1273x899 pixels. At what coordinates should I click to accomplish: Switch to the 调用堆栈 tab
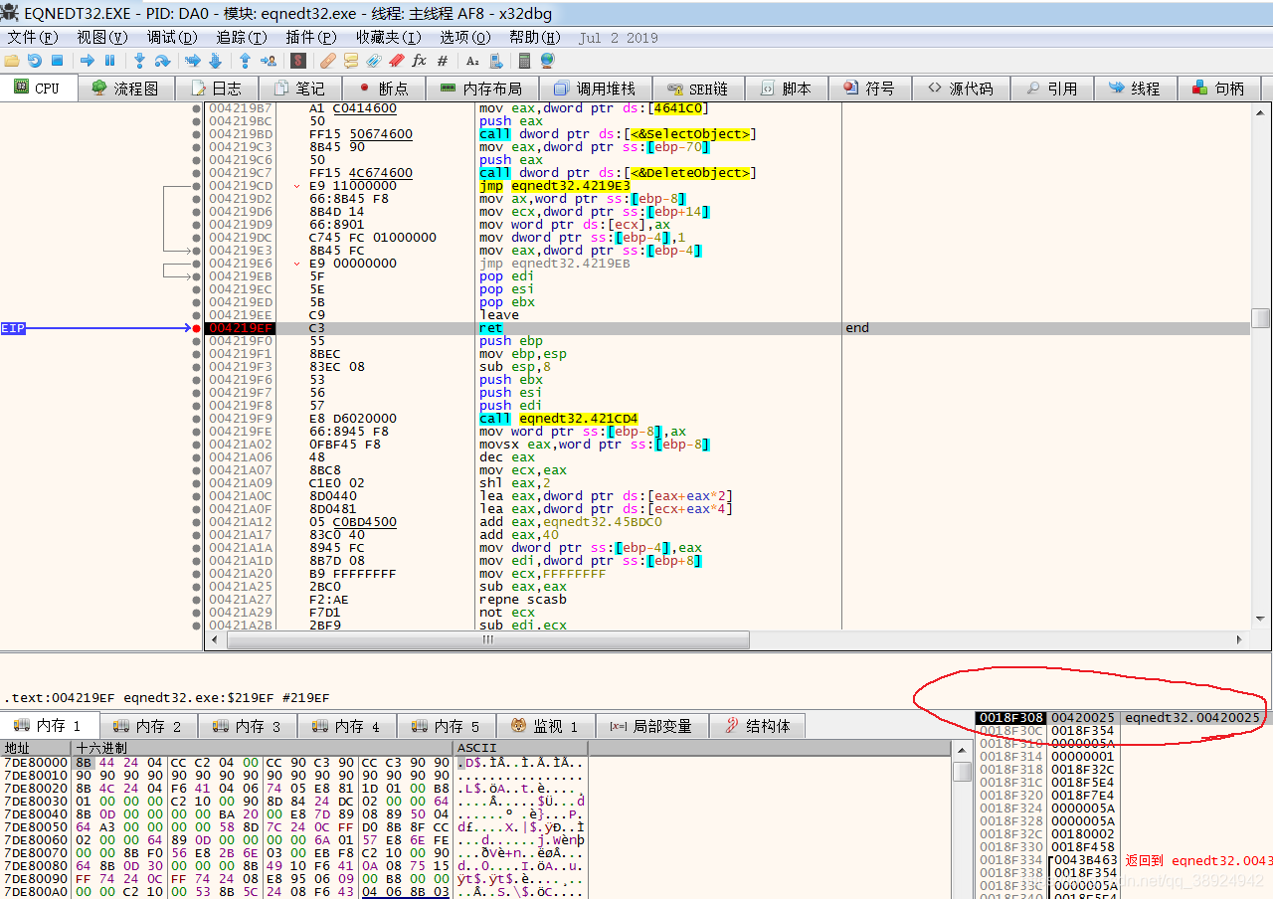pos(595,89)
